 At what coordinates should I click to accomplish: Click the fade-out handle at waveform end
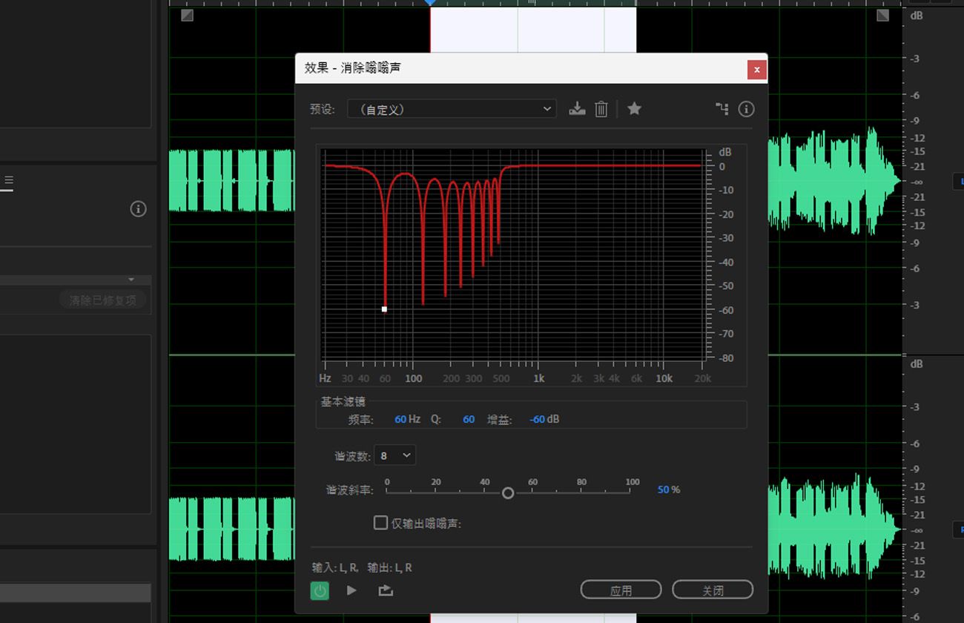(882, 15)
